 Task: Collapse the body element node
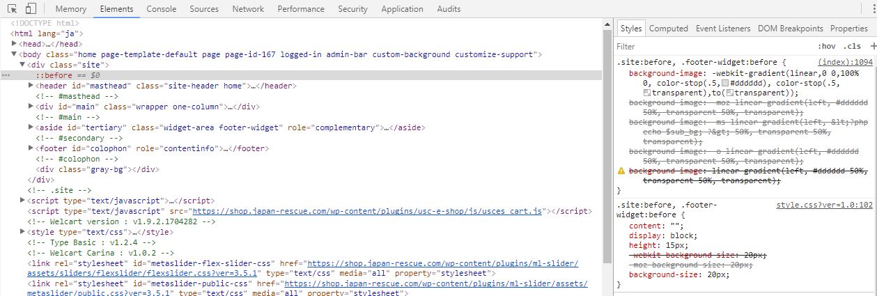coord(14,54)
